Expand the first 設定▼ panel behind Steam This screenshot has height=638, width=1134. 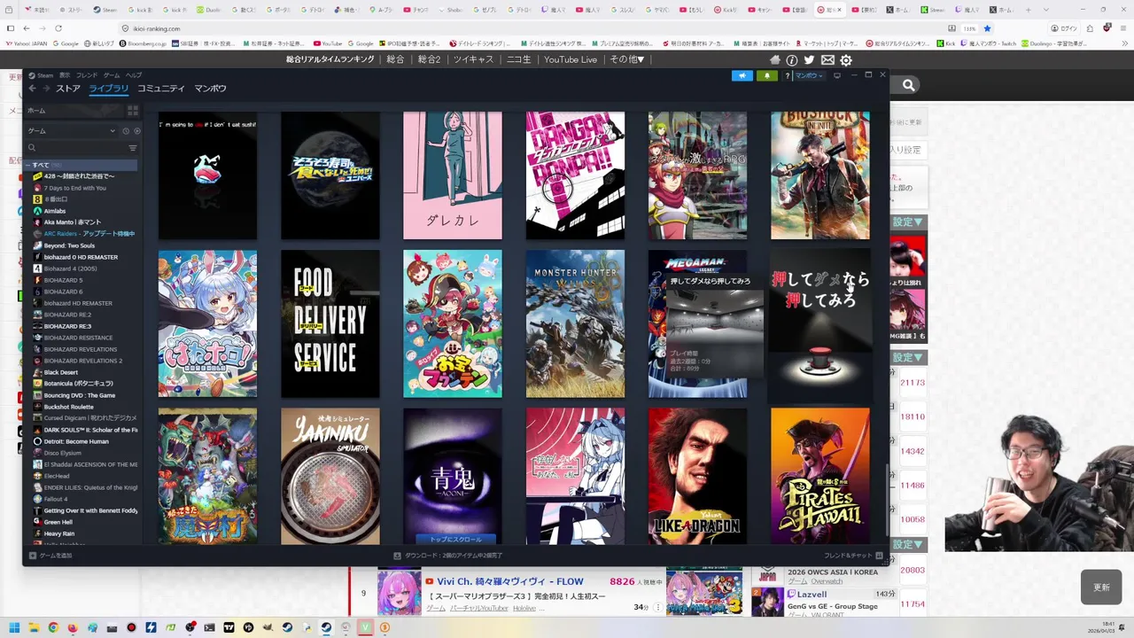point(908,222)
